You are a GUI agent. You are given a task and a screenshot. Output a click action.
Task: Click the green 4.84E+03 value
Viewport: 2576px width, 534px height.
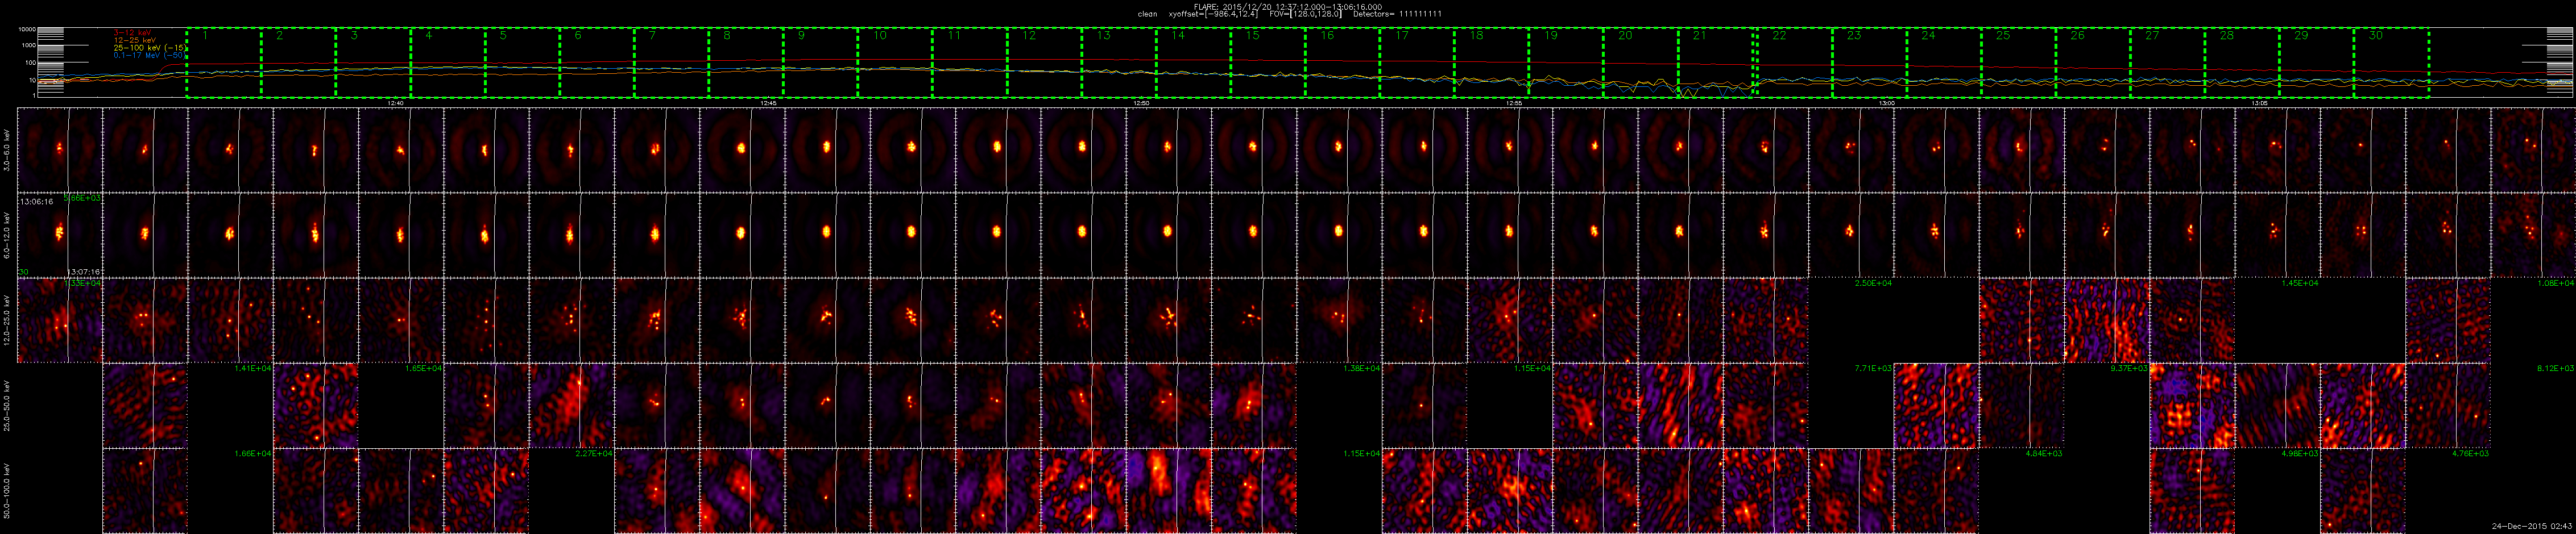2045,453
